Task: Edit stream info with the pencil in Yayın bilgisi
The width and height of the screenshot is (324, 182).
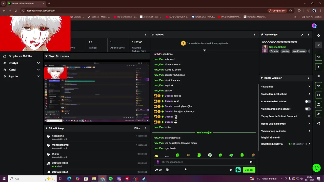Action: (302, 35)
